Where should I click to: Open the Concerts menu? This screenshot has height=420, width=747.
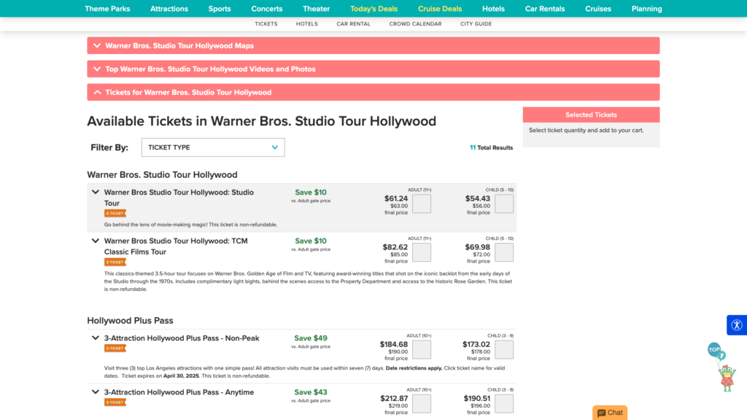point(267,9)
